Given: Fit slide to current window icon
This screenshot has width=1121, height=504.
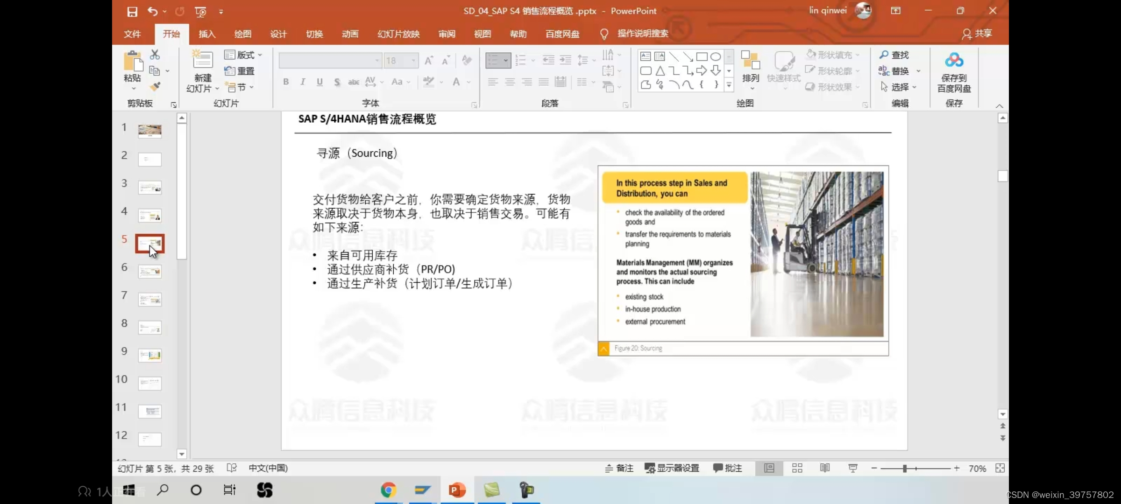Looking at the screenshot, I should click(x=1000, y=468).
